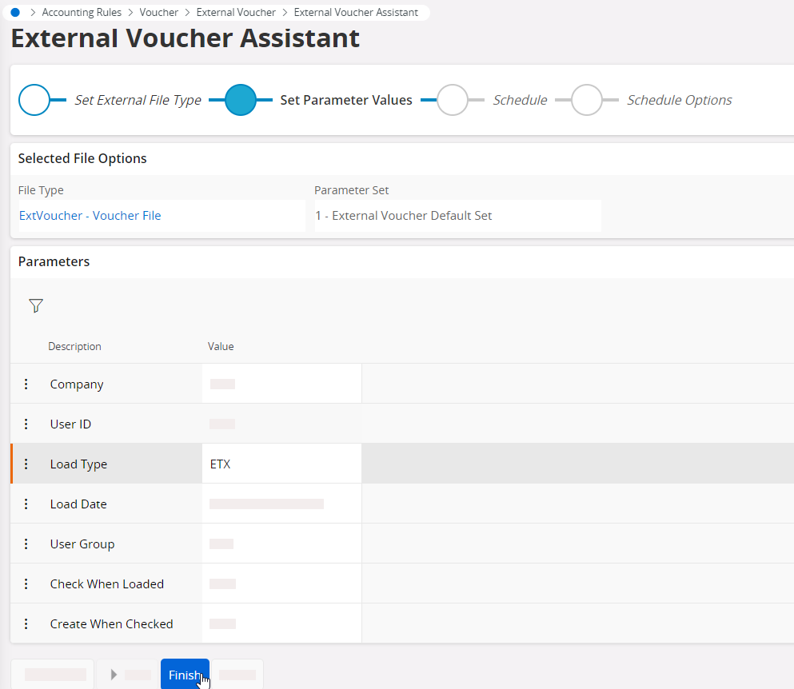Click the home circle icon in breadcrumb

coord(15,13)
